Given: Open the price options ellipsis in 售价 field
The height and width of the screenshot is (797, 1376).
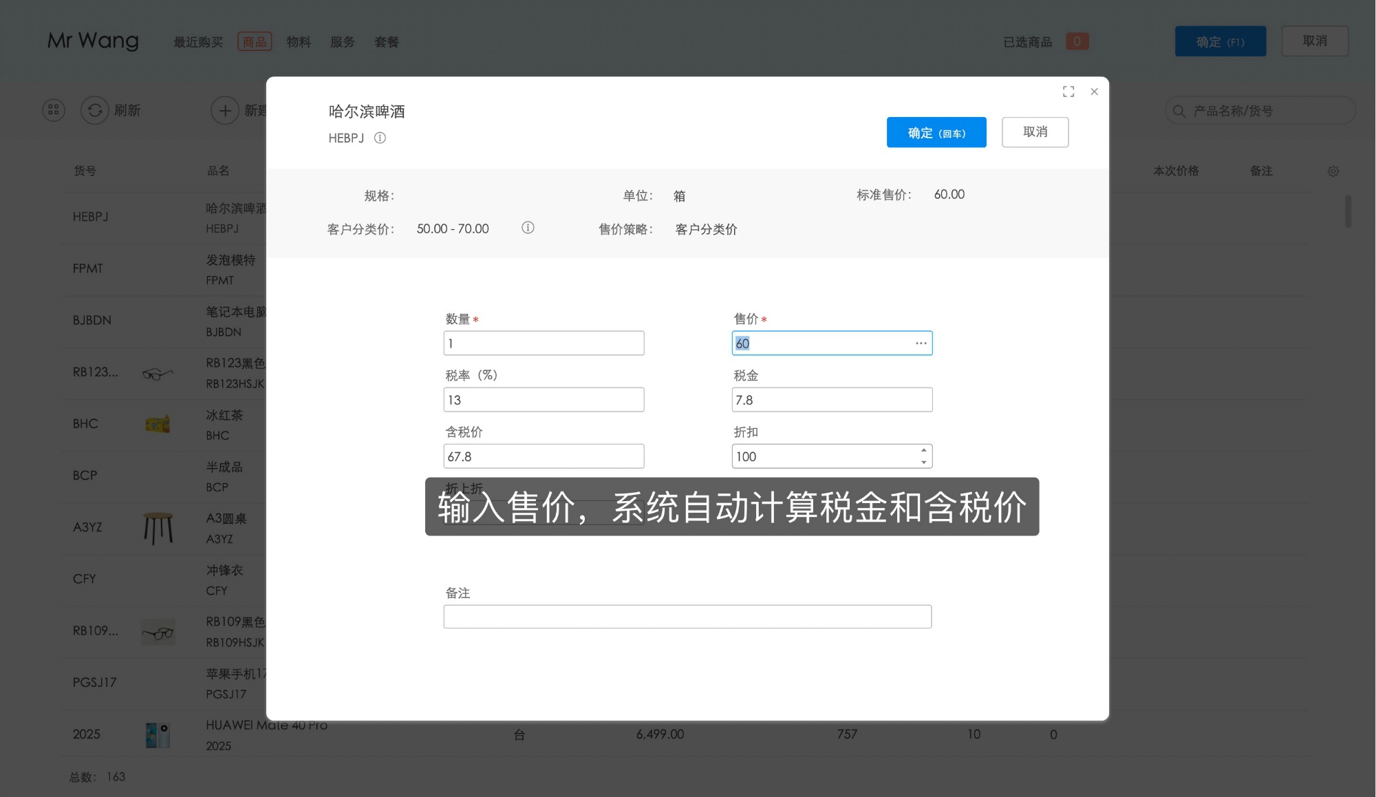Looking at the screenshot, I should tap(921, 343).
